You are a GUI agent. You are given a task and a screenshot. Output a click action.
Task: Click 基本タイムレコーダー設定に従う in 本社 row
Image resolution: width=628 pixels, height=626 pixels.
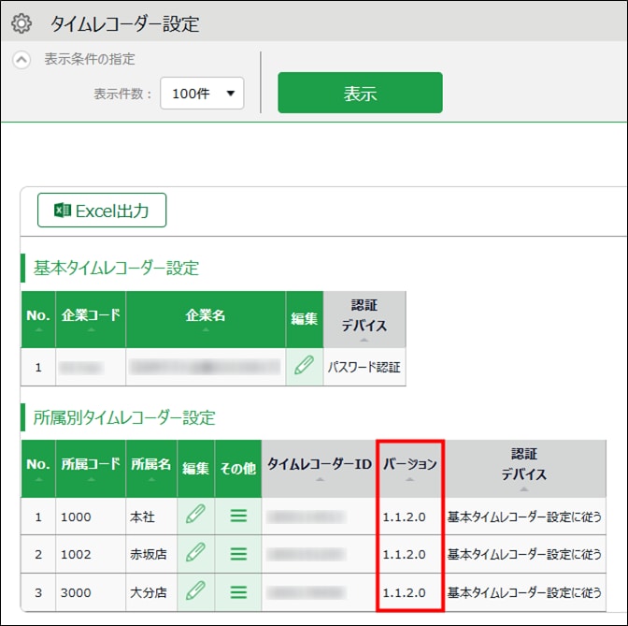pyautogui.click(x=524, y=517)
